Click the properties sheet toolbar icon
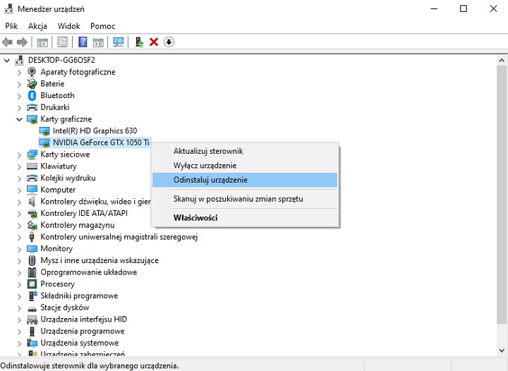The image size is (508, 371). pos(63,42)
